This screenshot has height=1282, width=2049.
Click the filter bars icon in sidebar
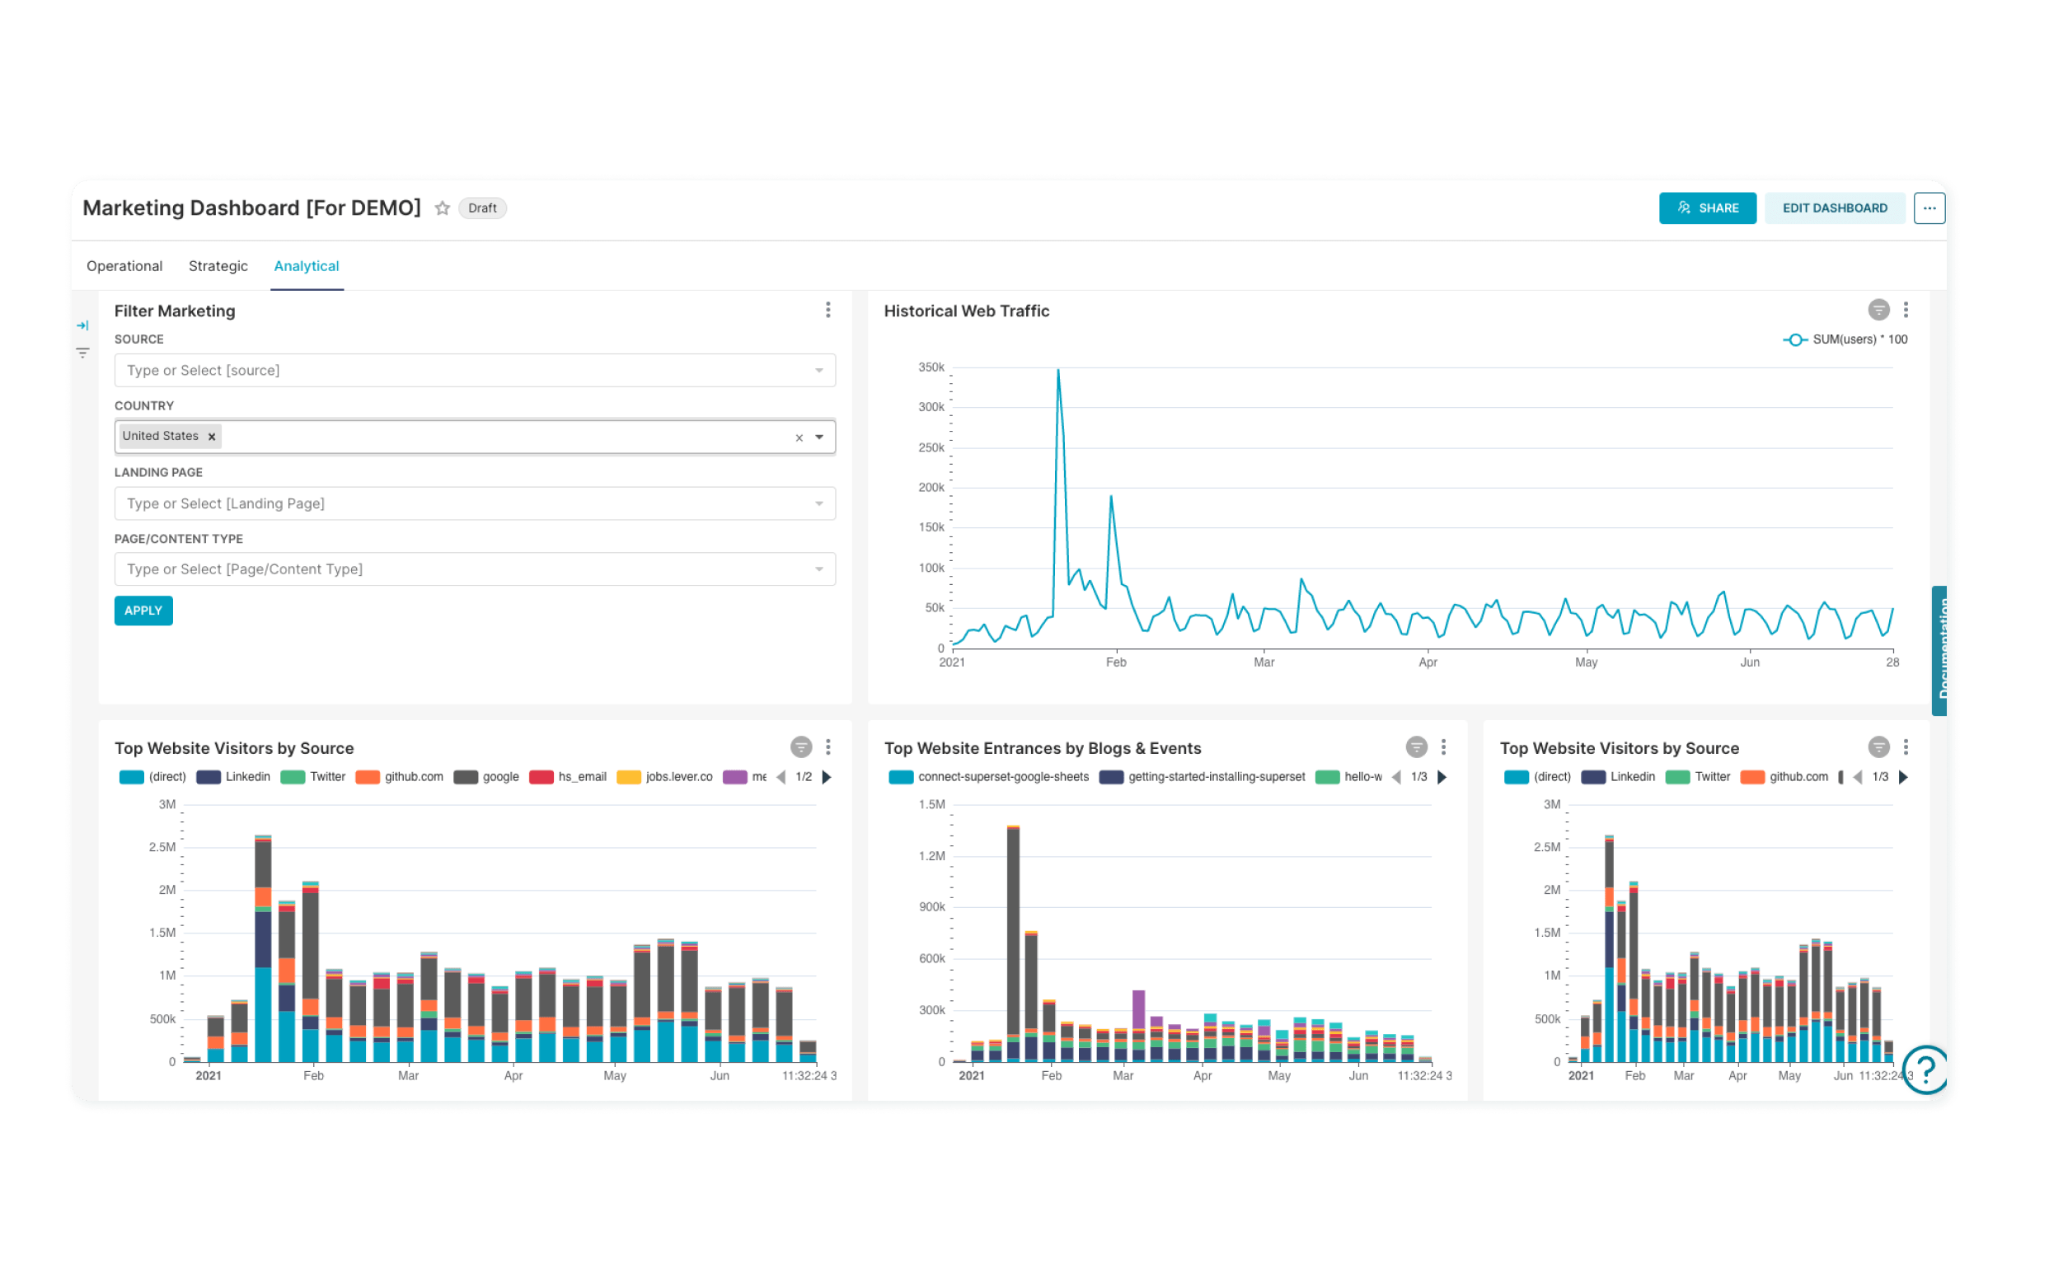pyautogui.click(x=82, y=353)
